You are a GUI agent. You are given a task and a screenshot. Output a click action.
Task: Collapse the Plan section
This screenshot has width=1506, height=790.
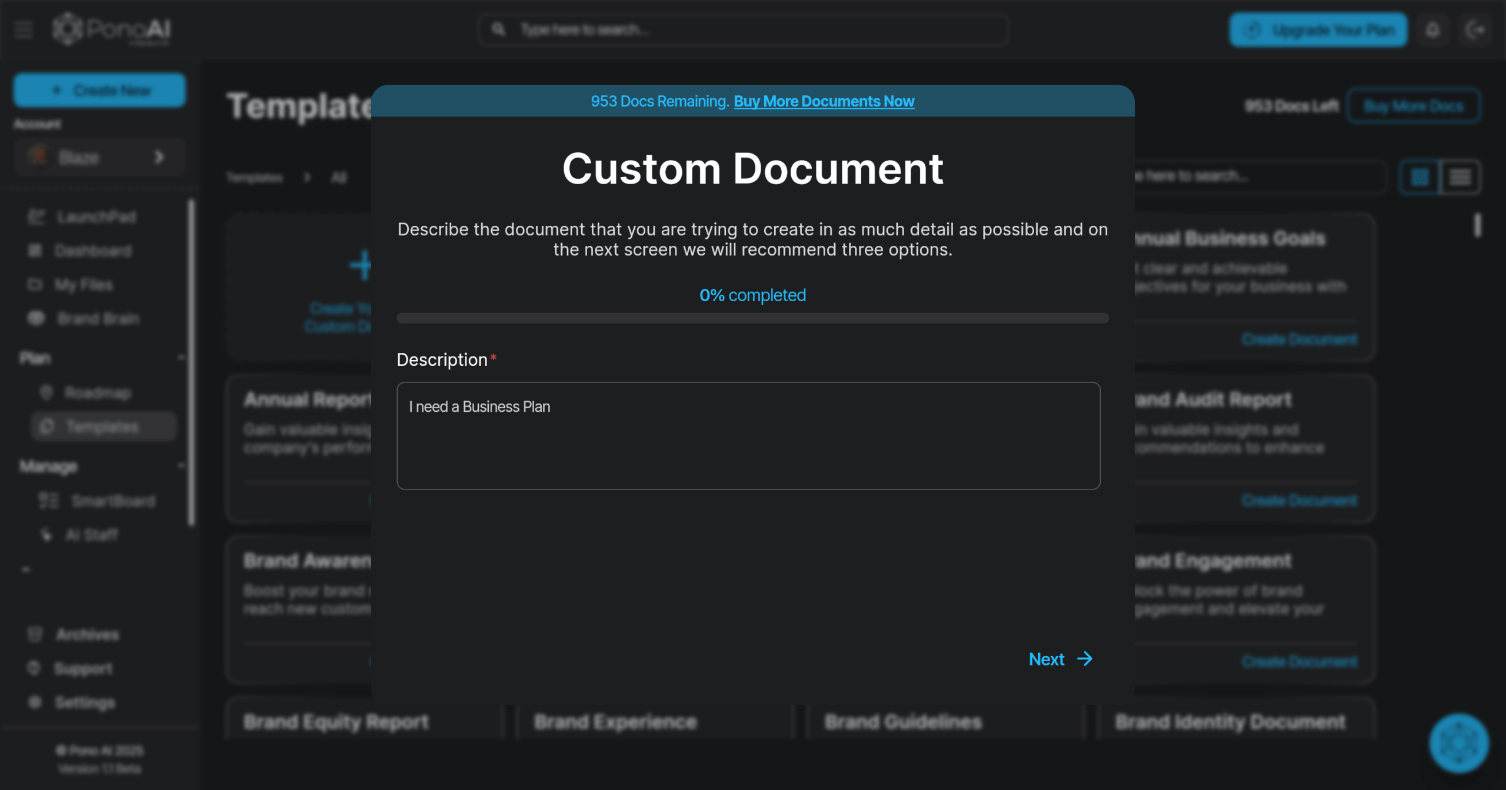click(181, 358)
